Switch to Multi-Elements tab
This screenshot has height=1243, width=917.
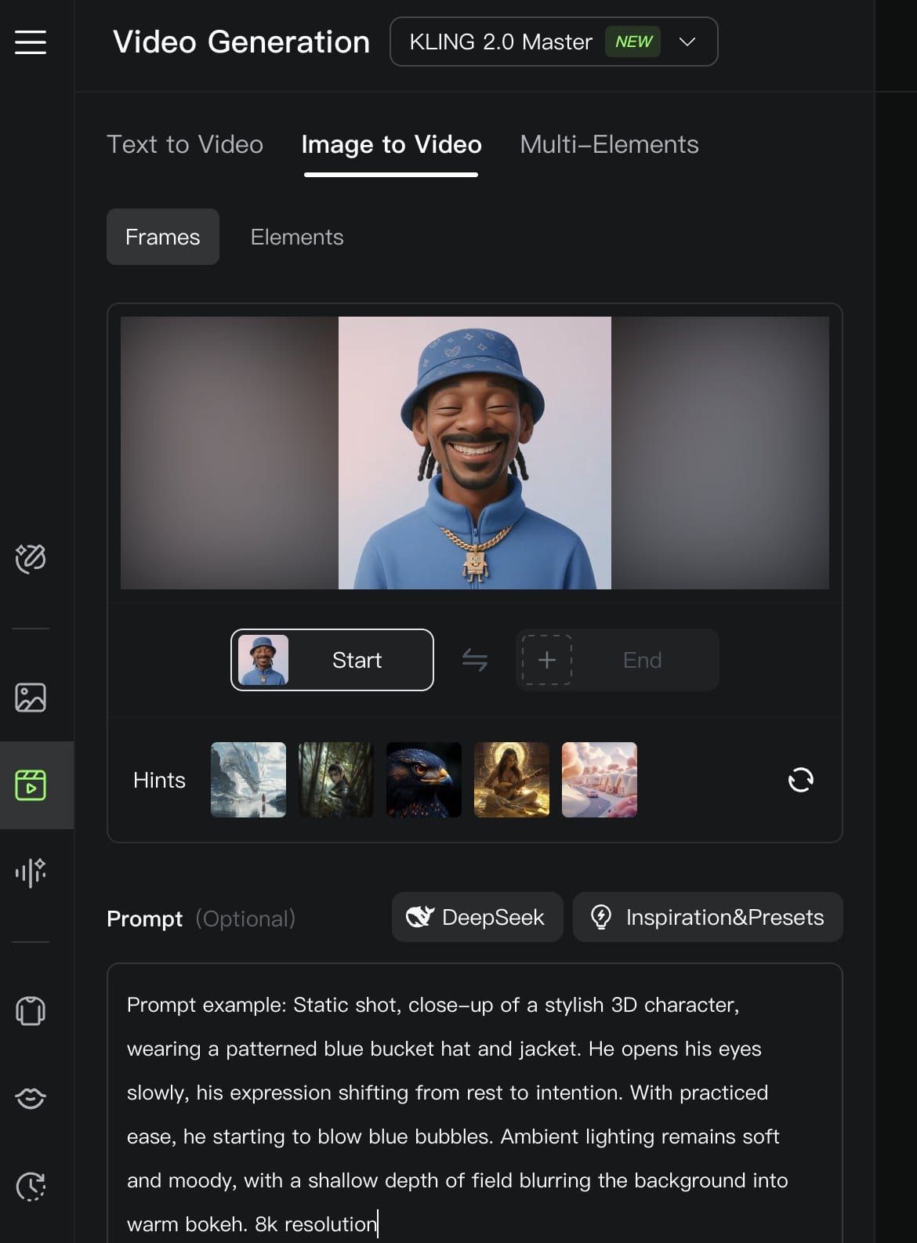609,144
